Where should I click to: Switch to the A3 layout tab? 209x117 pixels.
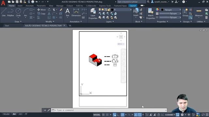pos(20,114)
